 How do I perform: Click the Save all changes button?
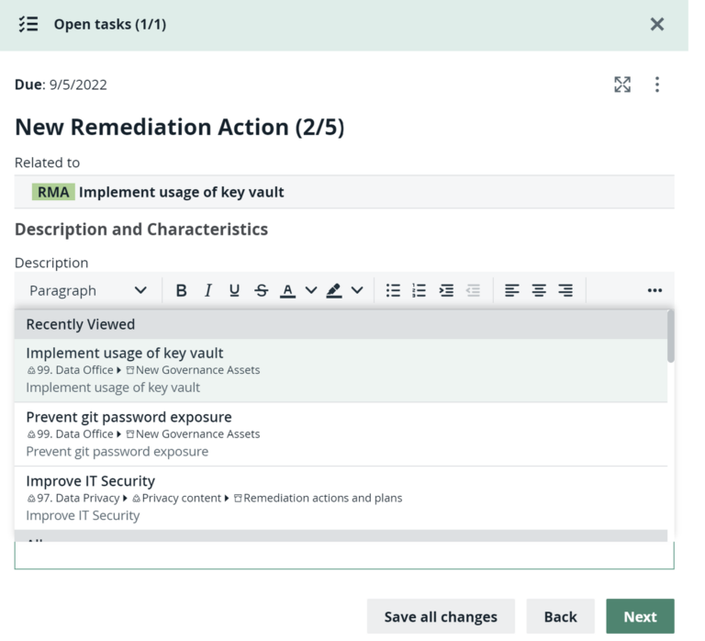[x=441, y=616]
